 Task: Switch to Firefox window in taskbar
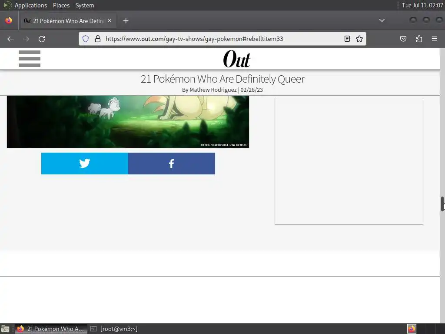point(51,329)
